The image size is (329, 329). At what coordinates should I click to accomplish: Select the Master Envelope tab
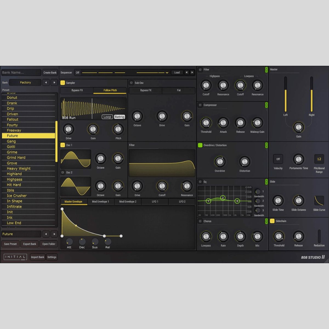pos(73,202)
